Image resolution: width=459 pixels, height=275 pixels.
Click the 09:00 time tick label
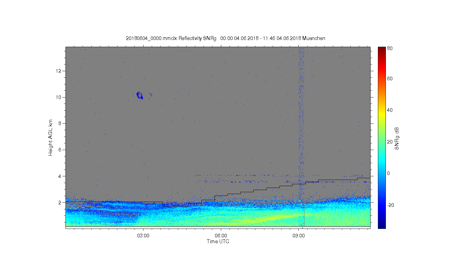pos(299,236)
